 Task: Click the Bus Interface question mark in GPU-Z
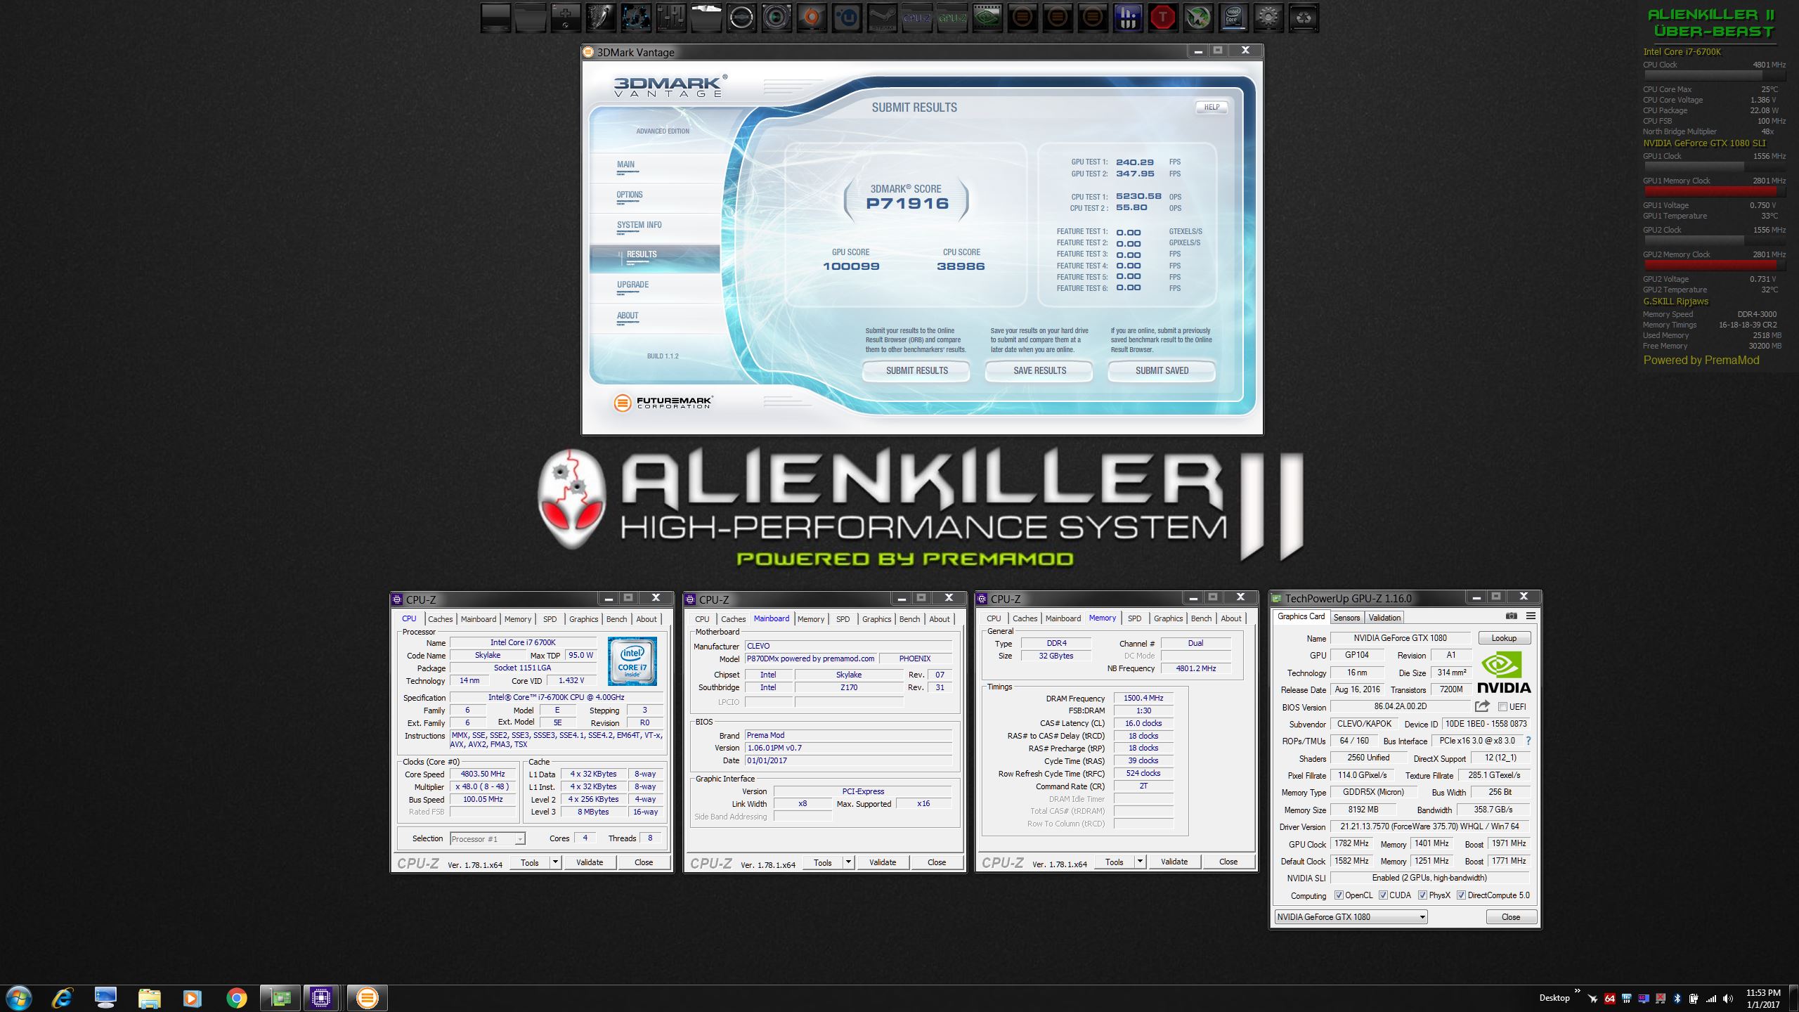1528,741
